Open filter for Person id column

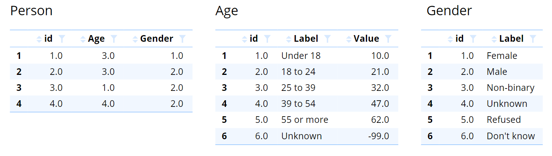pos(62,39)
